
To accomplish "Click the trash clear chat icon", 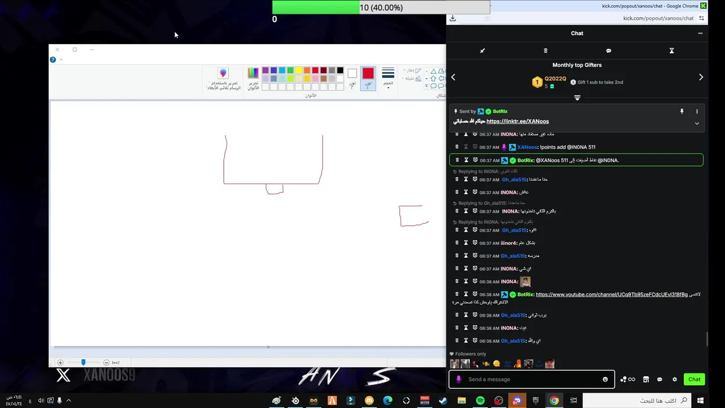I will [x=545, y=51].
